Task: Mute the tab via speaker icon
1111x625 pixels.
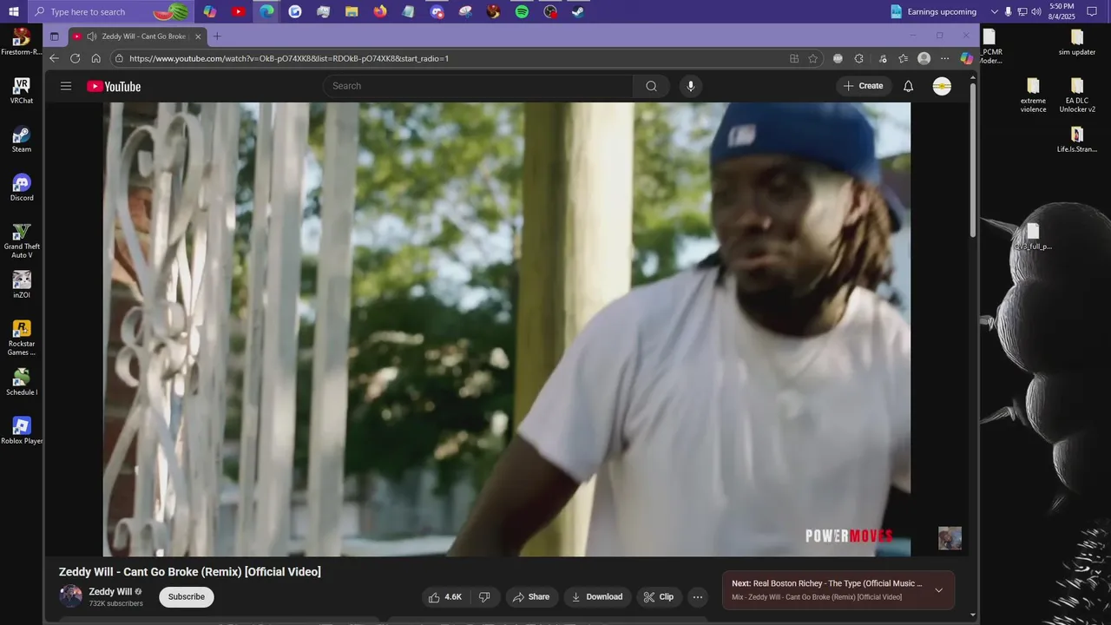Action: point(91,36)
